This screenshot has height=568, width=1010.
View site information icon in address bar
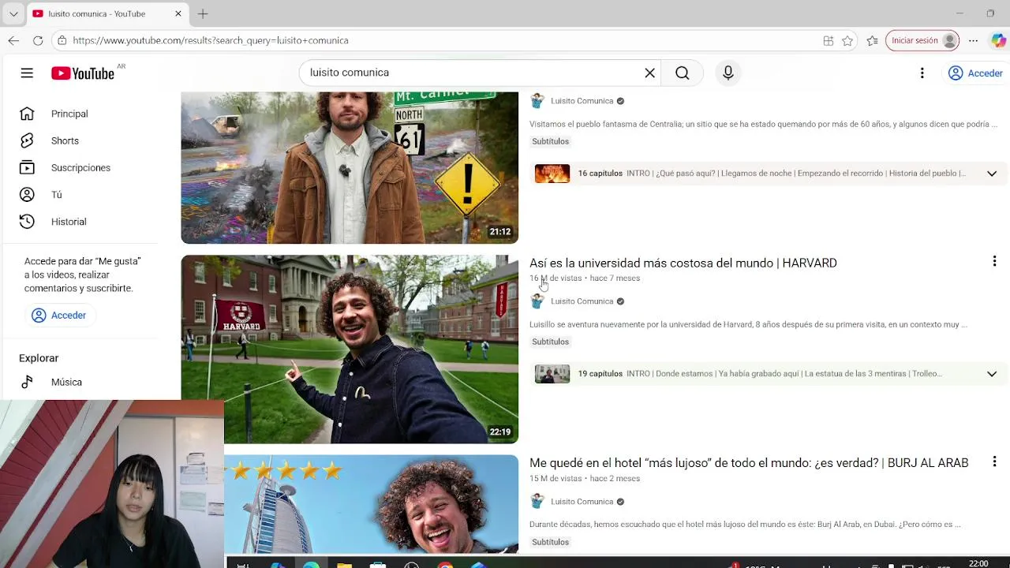point(62,40)
